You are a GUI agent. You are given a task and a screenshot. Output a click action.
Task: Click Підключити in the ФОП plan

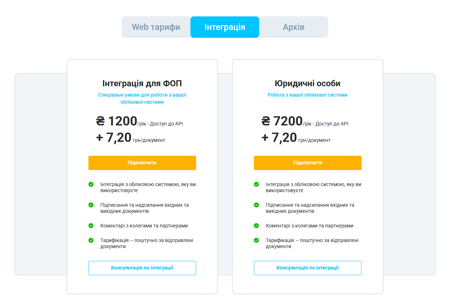pos(142,163)
